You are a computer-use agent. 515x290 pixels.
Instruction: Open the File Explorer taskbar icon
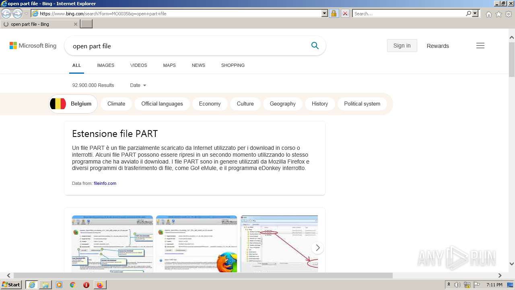coord(45,285)
